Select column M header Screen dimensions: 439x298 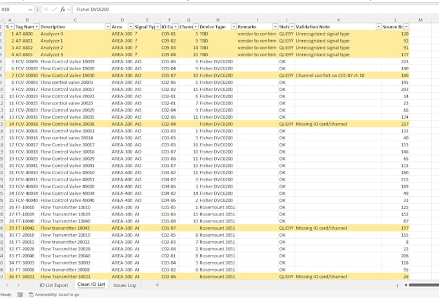click(420, 20)
